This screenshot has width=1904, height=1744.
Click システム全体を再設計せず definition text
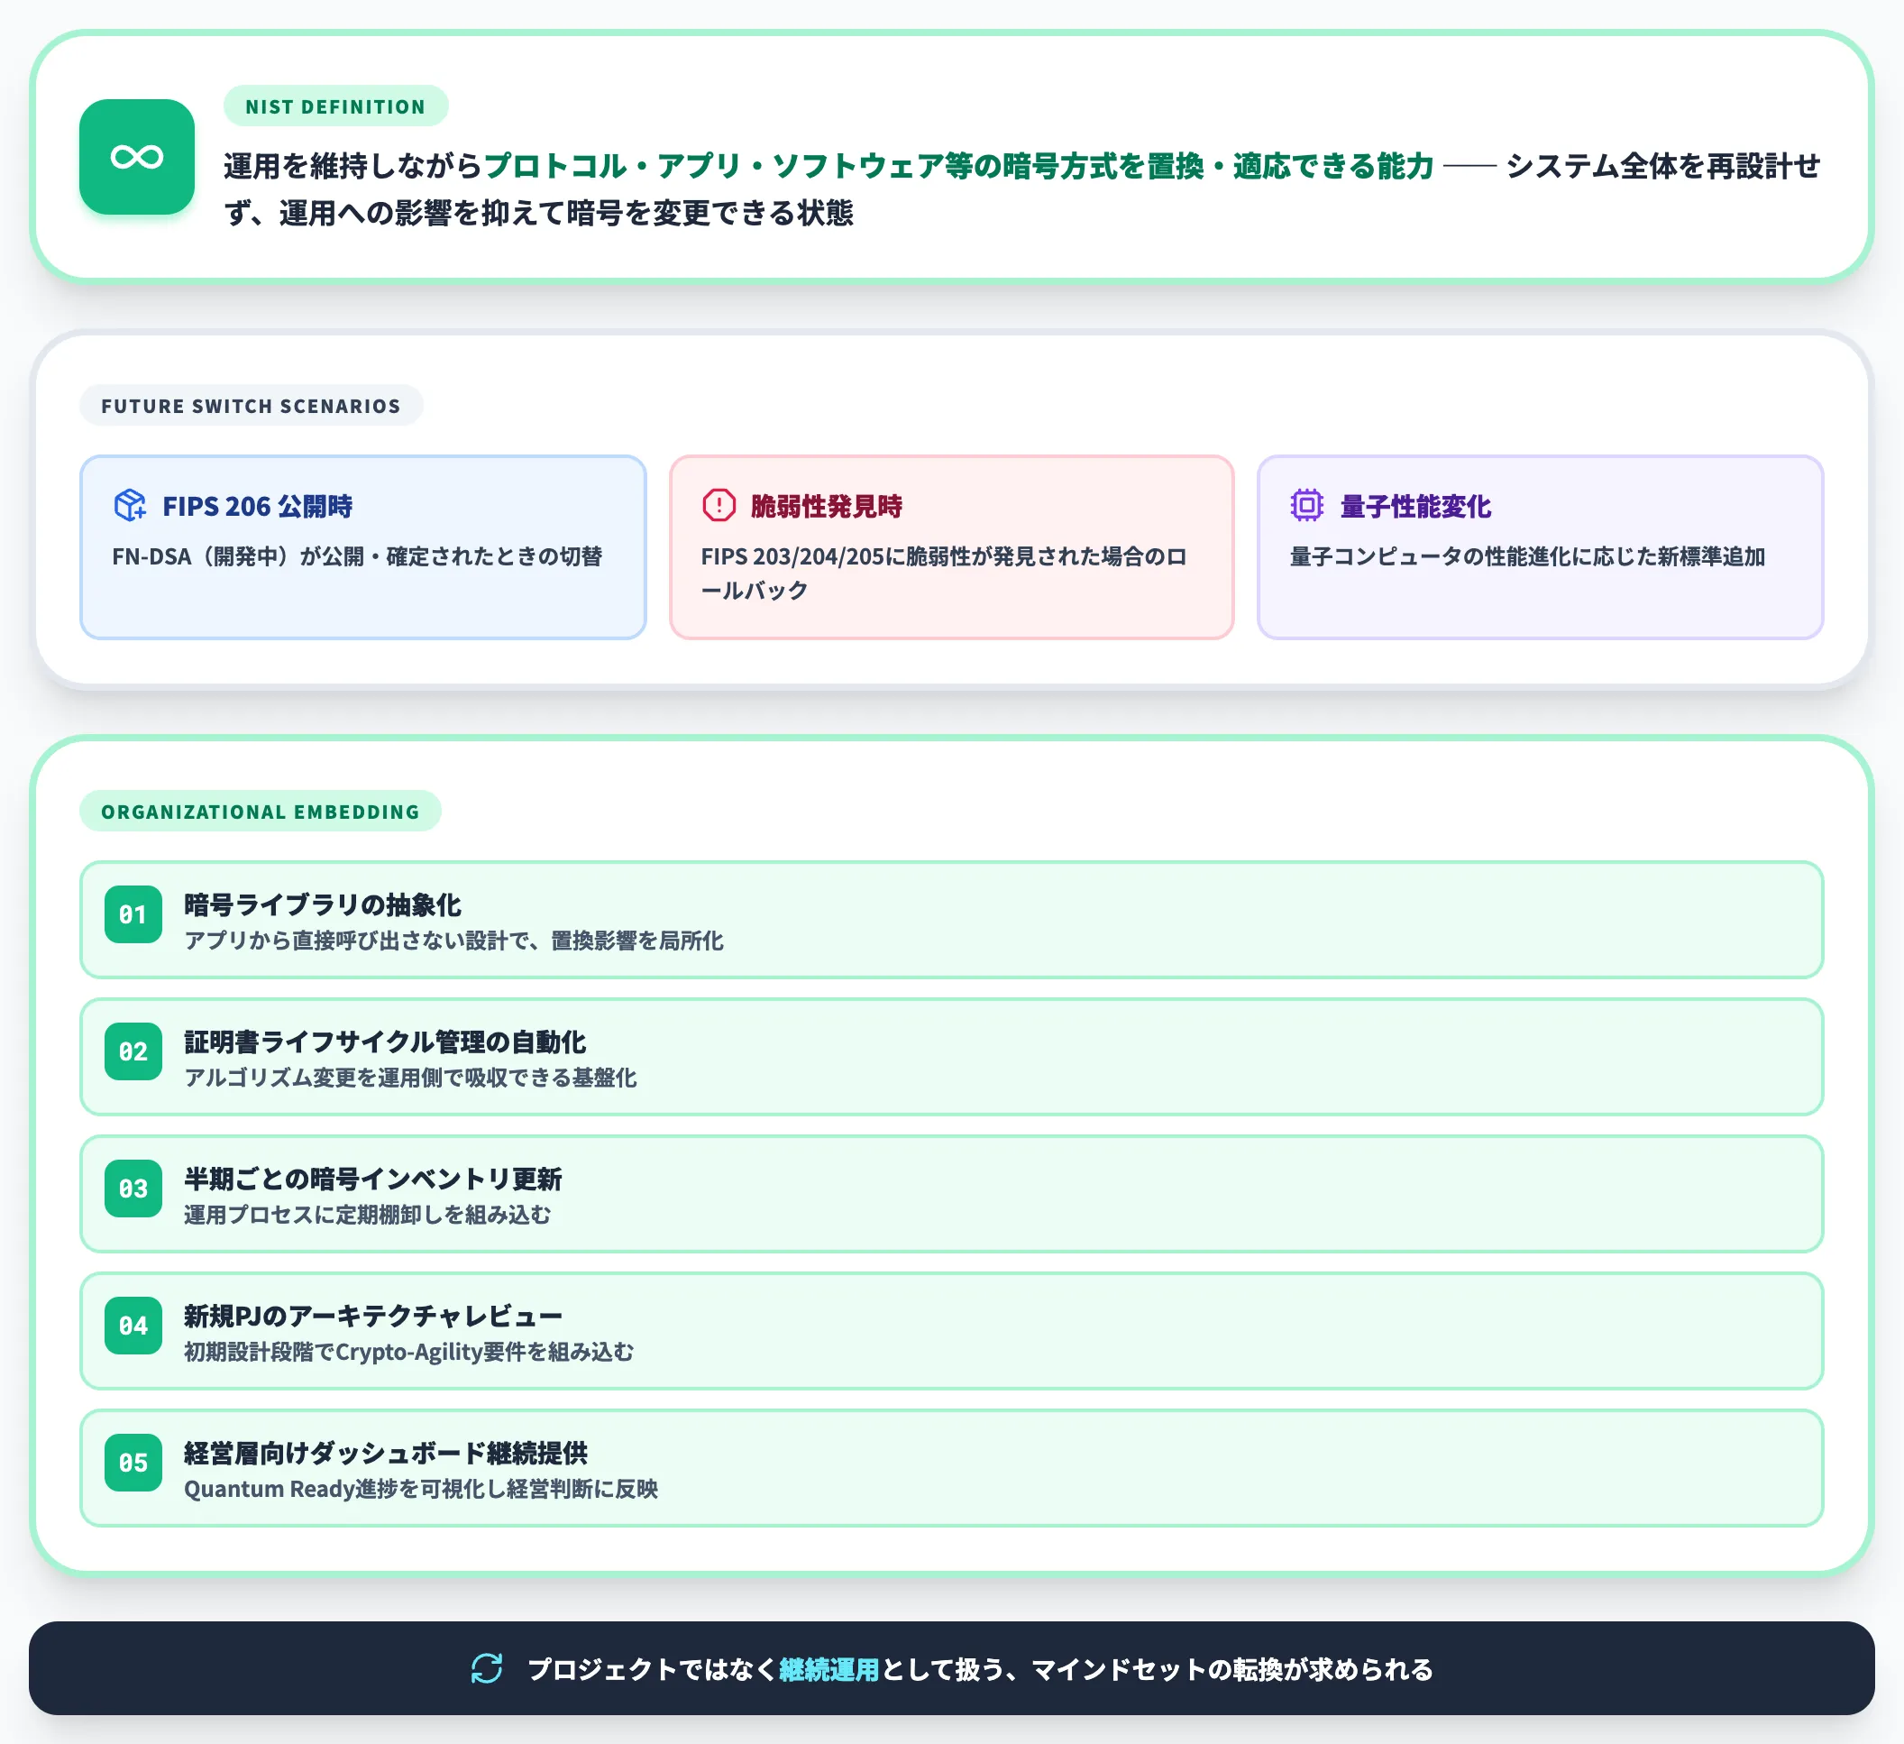pos(1021,190)
